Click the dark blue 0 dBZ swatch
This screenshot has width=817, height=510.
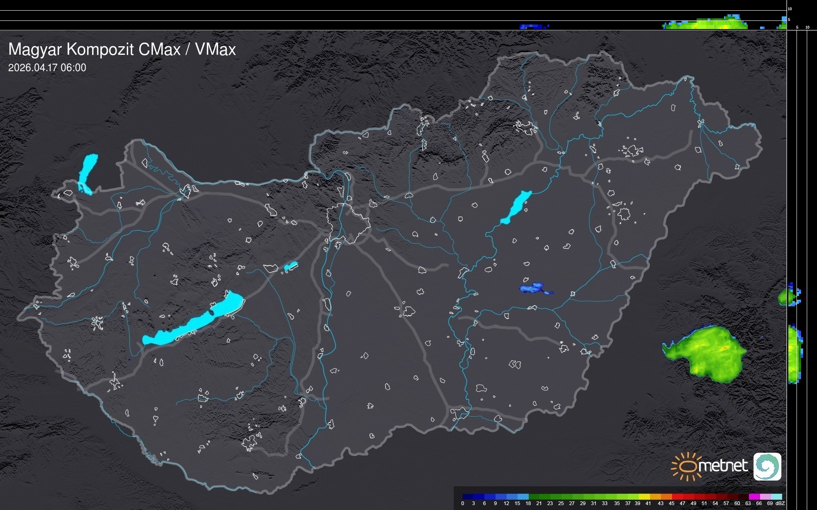[468, 497]
